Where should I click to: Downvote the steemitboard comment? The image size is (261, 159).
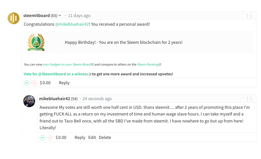(34, 83)
